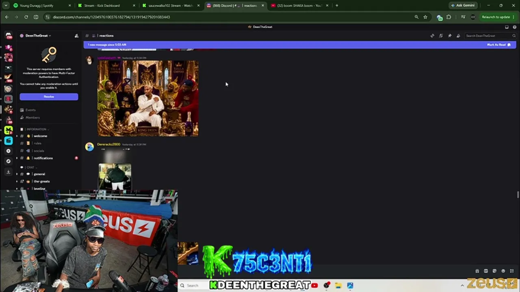
Task: Switch to boom SHAKA boom YouTube tab
Action: tap(299, 6)
